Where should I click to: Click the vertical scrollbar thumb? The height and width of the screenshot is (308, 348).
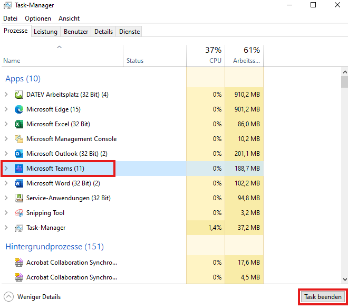pos(345,82)
